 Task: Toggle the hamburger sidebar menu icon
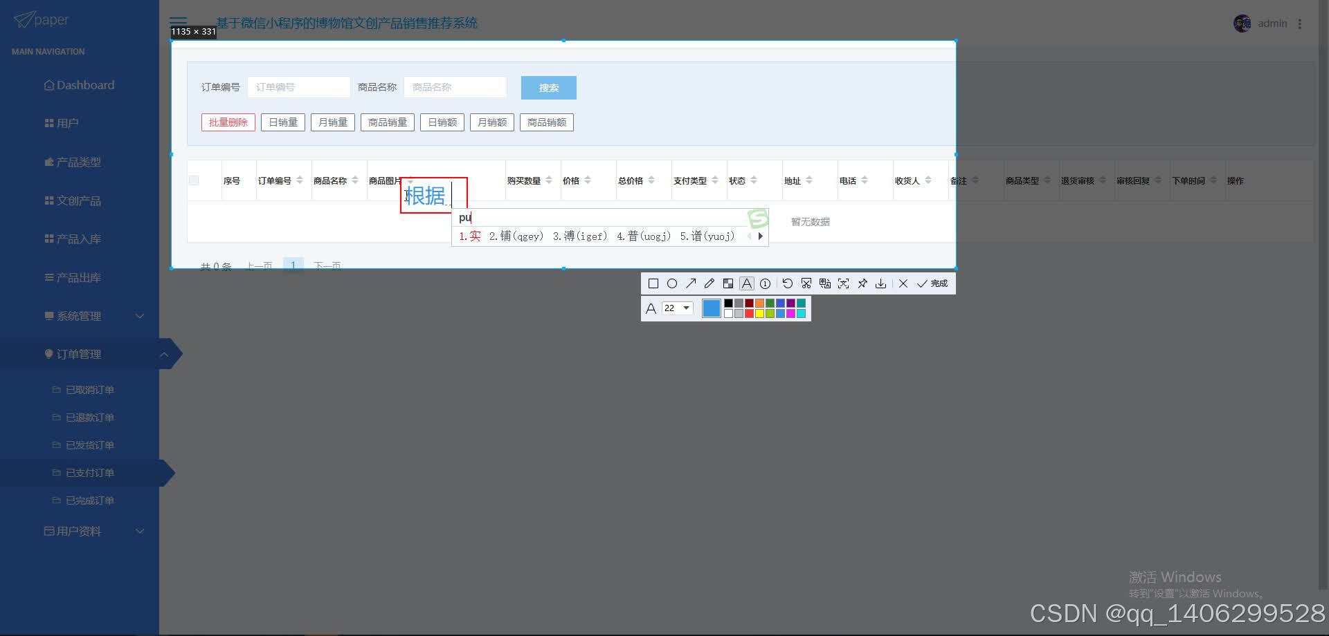click(x=179, y=21)
